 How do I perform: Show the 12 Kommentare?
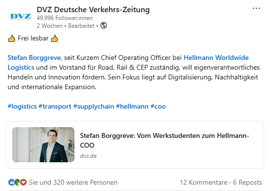click(x=203, y=182)
